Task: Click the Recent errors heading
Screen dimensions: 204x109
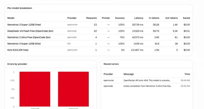Action: [111, 64]
